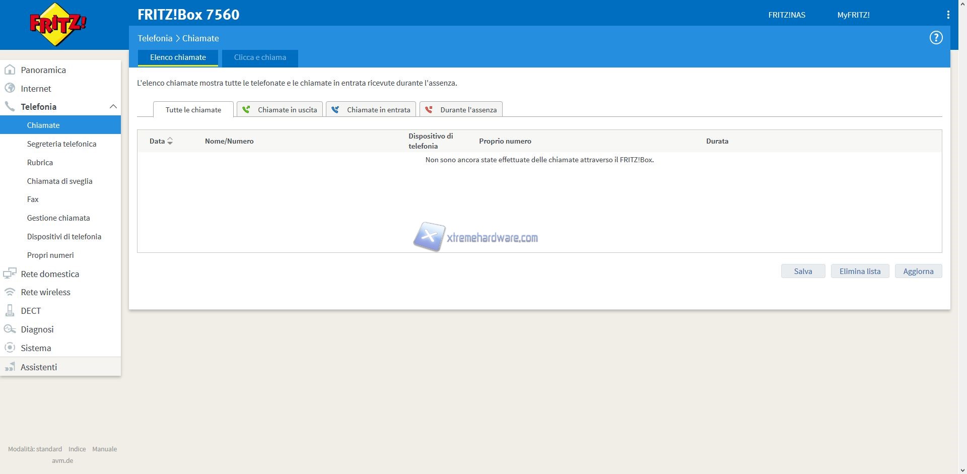Open help via the question mark icon
Image resolution: width=967 pixels, height=474 pixels.
[x=936, y=38]
